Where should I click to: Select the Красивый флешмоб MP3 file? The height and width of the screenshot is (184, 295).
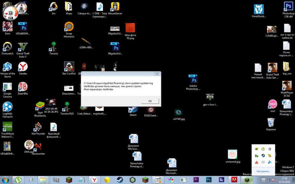tap(54, 130)
